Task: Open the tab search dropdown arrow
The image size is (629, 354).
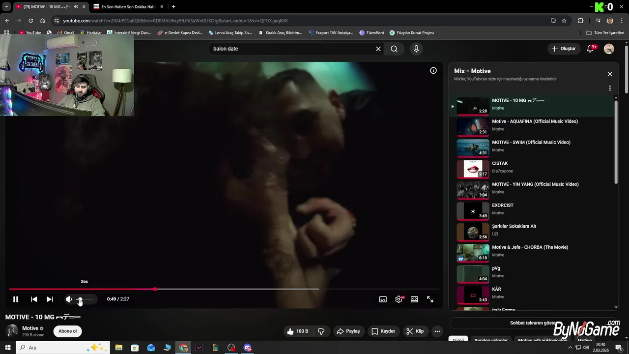Action: tap(6, 7)
